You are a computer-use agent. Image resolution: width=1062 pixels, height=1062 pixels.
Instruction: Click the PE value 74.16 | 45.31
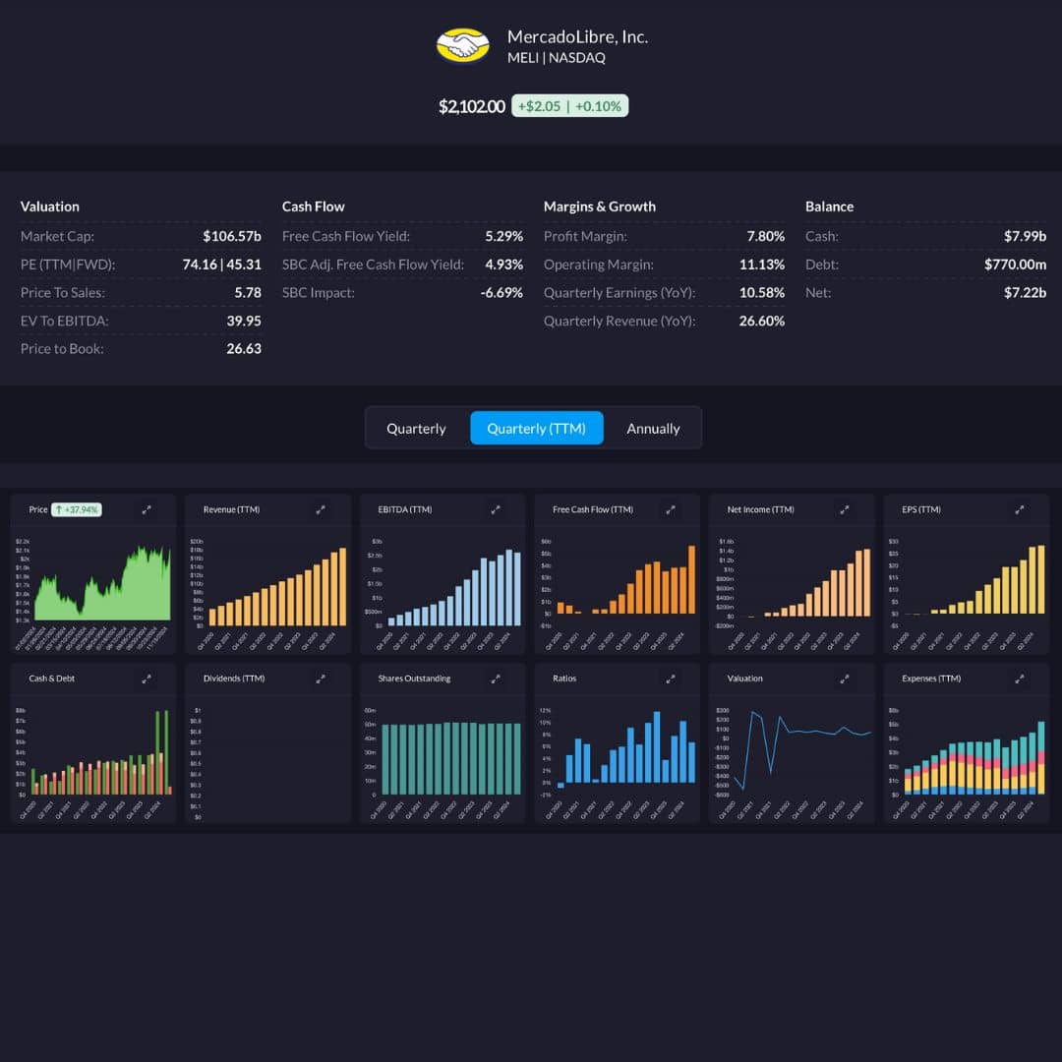pyautogui.click(x=221, y=265)
